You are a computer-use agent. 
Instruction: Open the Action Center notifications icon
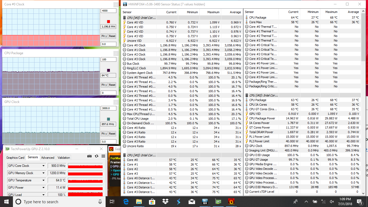point(360,202)
